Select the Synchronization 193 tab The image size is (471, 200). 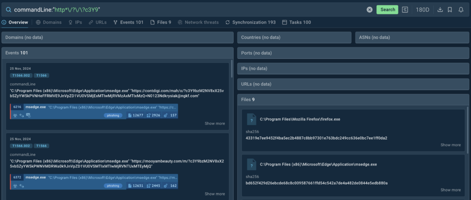tap(251, 22)
